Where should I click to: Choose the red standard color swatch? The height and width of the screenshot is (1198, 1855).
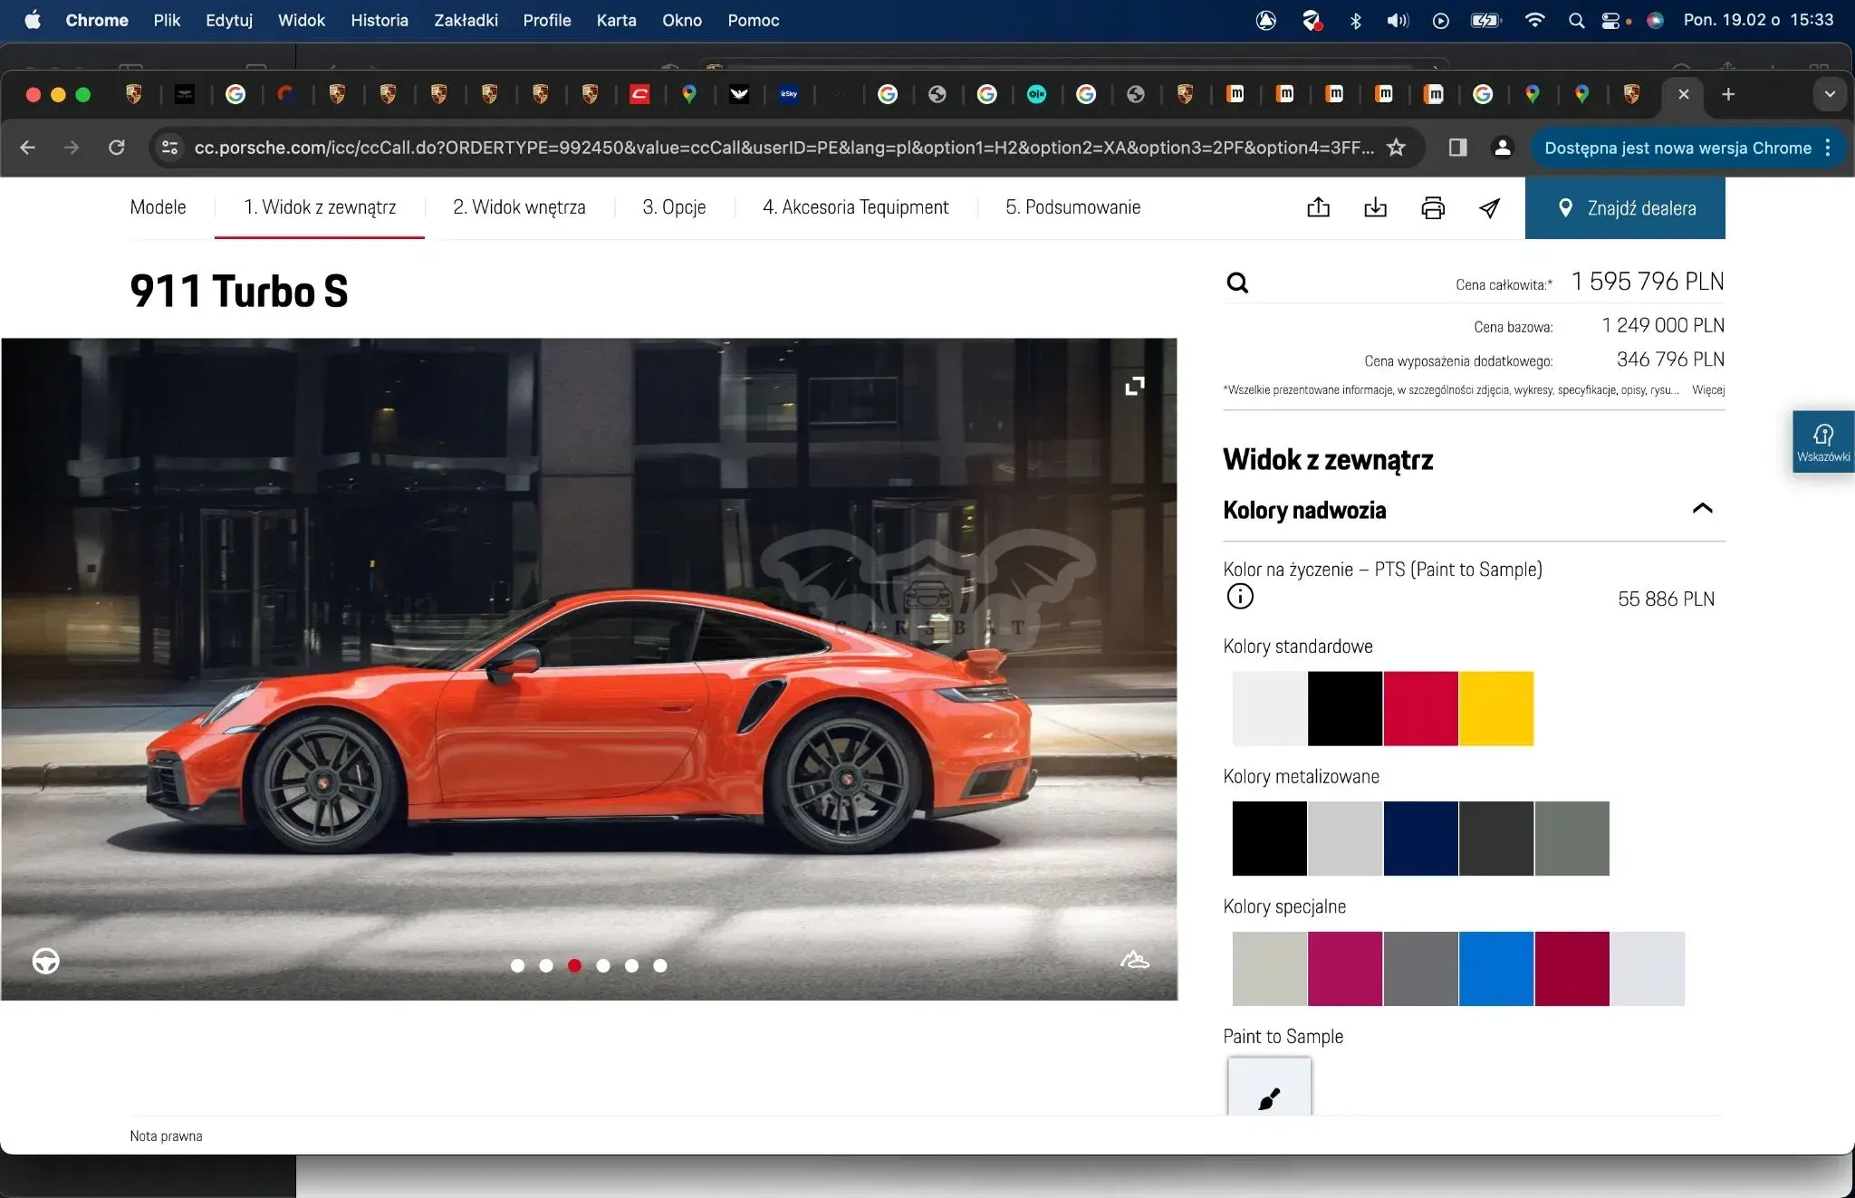(1420, 708)
